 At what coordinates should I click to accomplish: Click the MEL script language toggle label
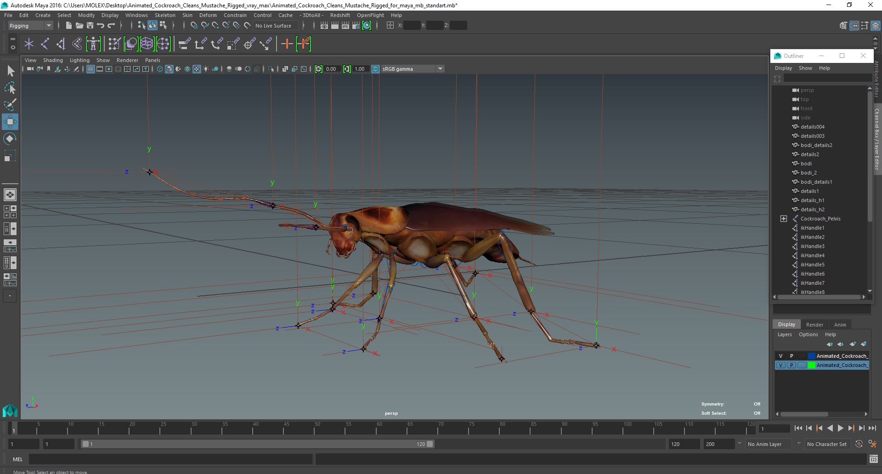coord(17,459)
